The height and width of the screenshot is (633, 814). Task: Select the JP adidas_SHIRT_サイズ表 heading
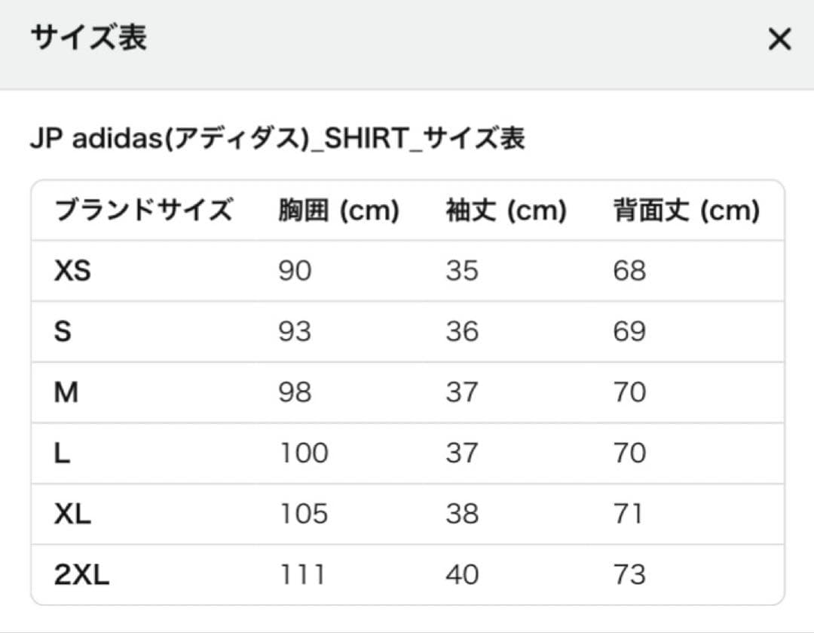click(279, 137)
